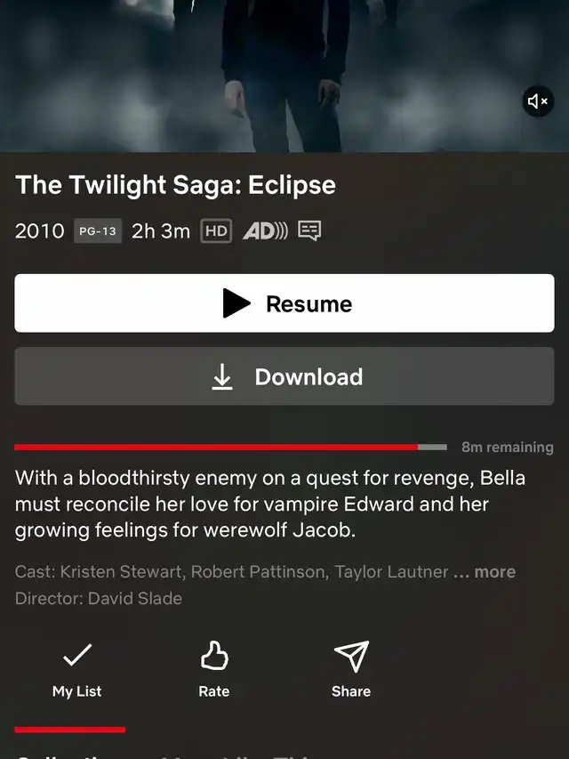Tap the audio description AD icon
Screen dimensions: 569x759
[265, 230]
